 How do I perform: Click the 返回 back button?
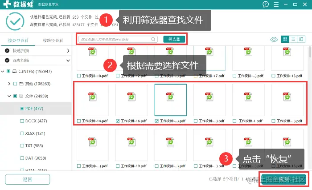point(28,179)
